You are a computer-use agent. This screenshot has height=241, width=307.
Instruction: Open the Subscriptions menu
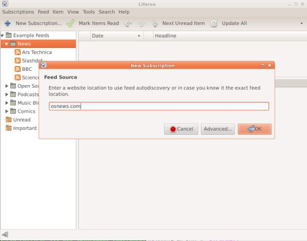pos(18,12)
